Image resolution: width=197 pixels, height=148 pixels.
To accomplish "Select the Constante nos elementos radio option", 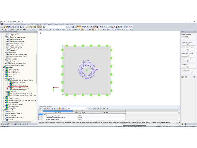I will click(x=9, y=82).
